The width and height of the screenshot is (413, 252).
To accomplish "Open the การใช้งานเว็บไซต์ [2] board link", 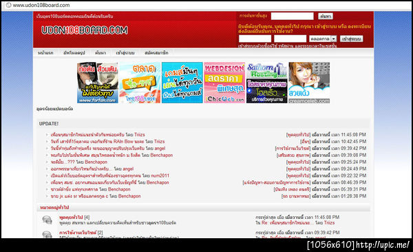I will click(78, 233).
